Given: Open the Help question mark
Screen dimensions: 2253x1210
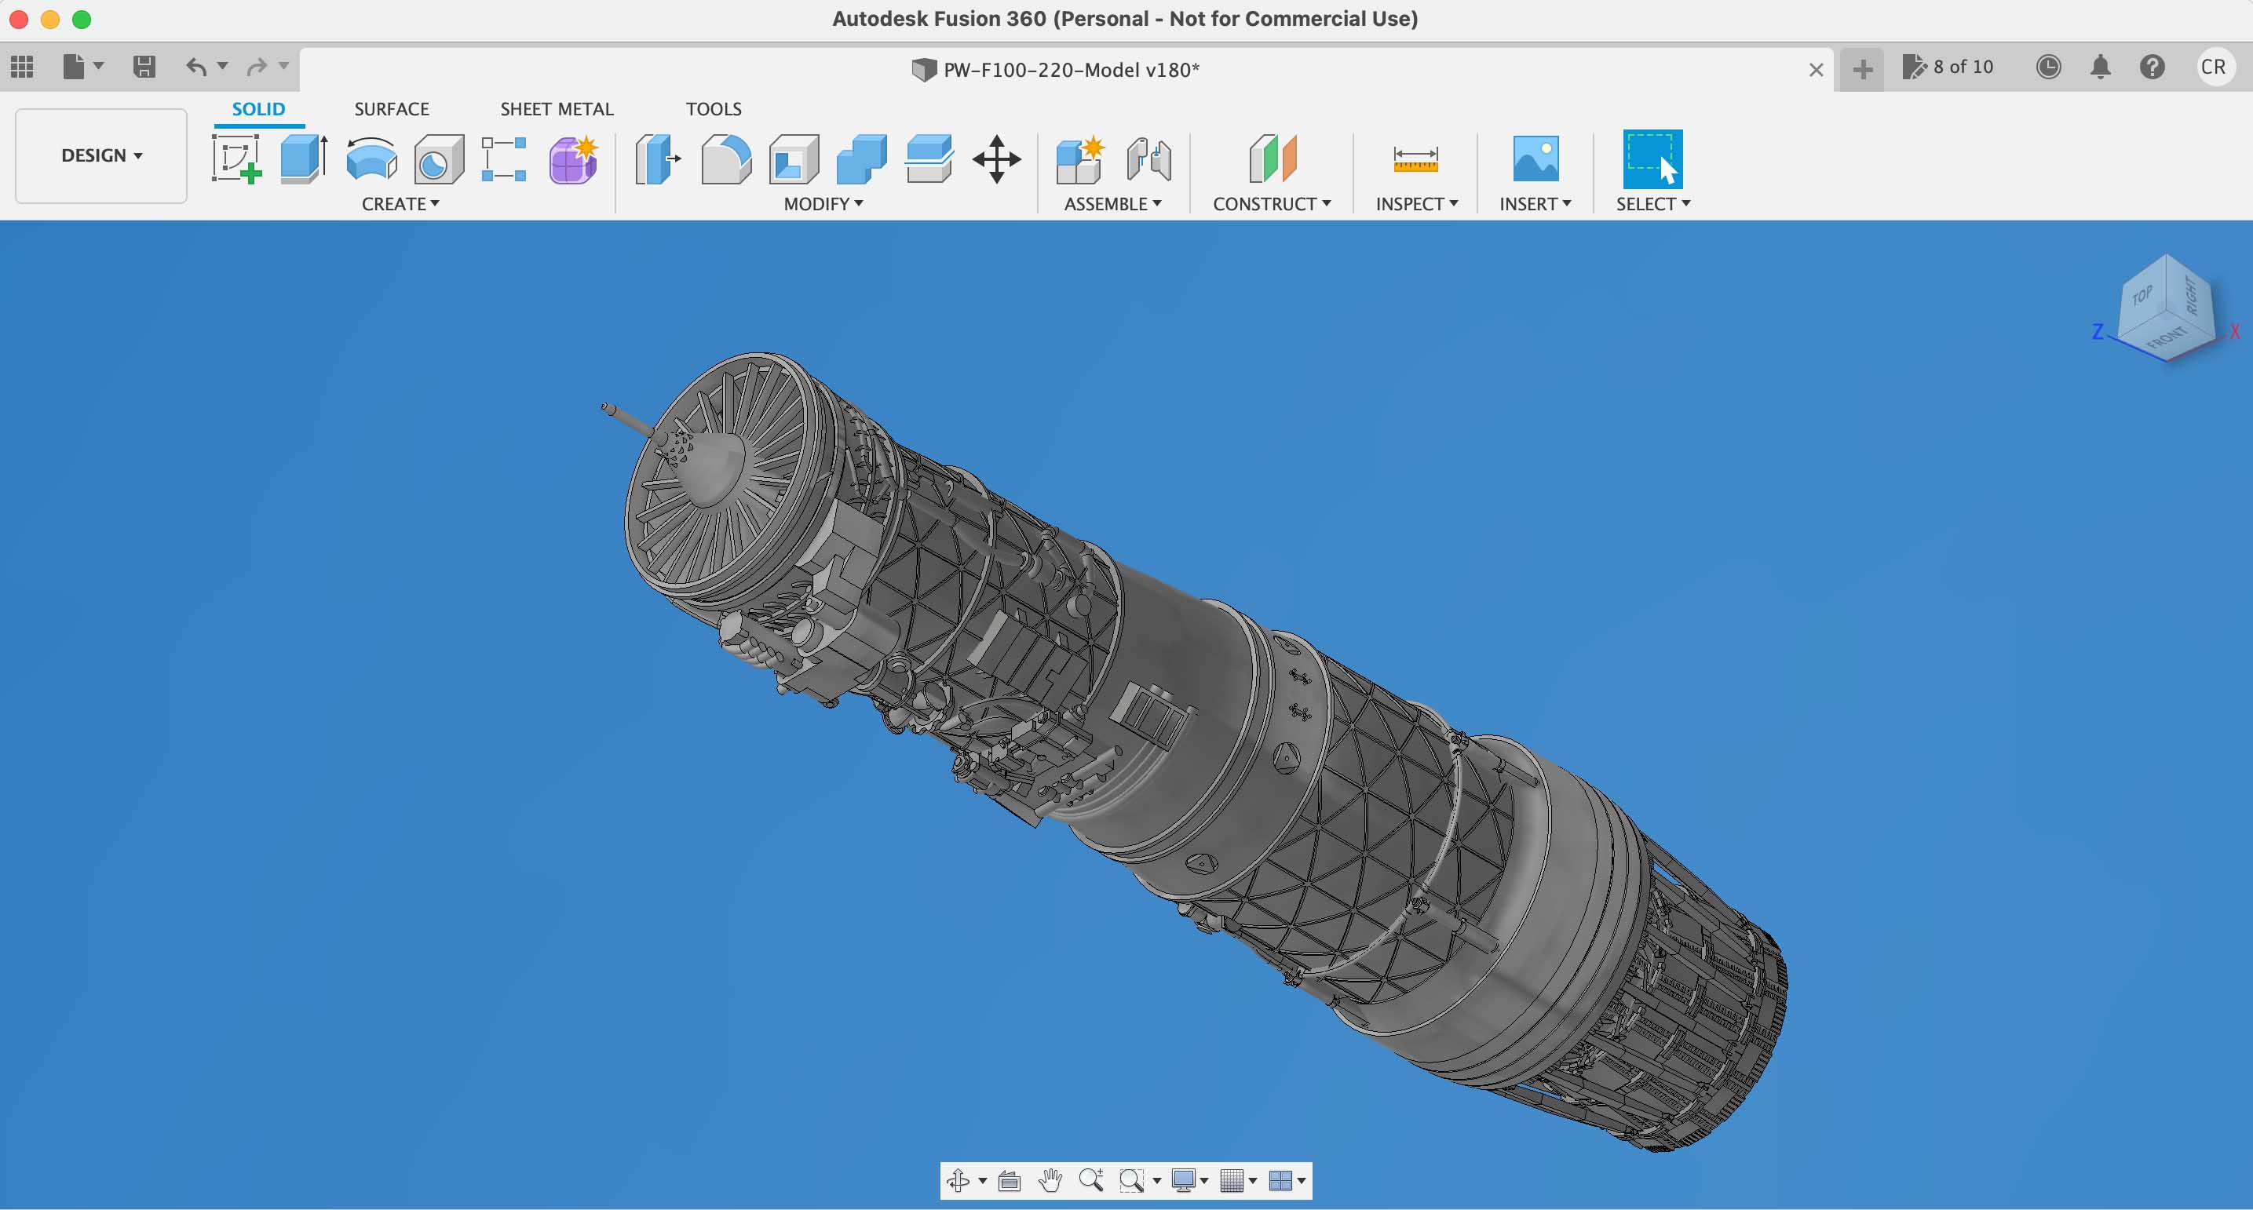Looking at the screenshot, I should click(2153, 67).
